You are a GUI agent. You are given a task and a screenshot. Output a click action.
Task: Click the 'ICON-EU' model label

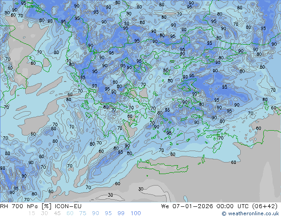[x=68, y=206]
